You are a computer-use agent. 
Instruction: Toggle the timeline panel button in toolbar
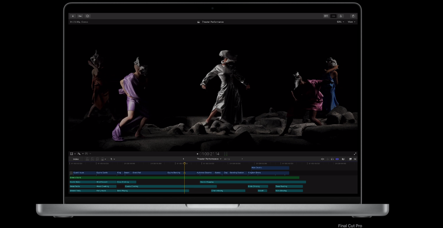[333, 16]
